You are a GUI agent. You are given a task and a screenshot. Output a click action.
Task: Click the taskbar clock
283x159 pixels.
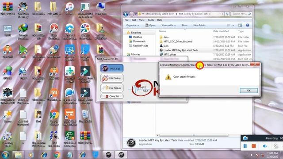point(273,155)
